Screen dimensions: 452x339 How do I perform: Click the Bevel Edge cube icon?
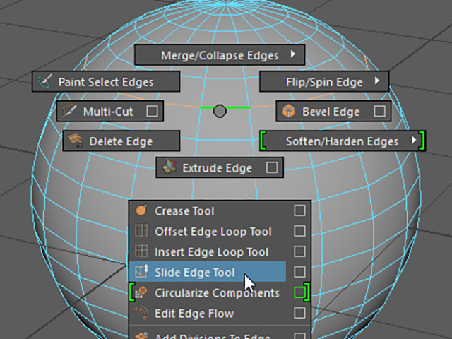pyautogui.click(x=289, y=111)
